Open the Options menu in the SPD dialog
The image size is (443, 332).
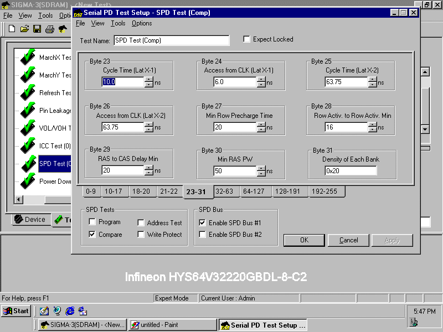pyautogui.click(x=142, y=23)
